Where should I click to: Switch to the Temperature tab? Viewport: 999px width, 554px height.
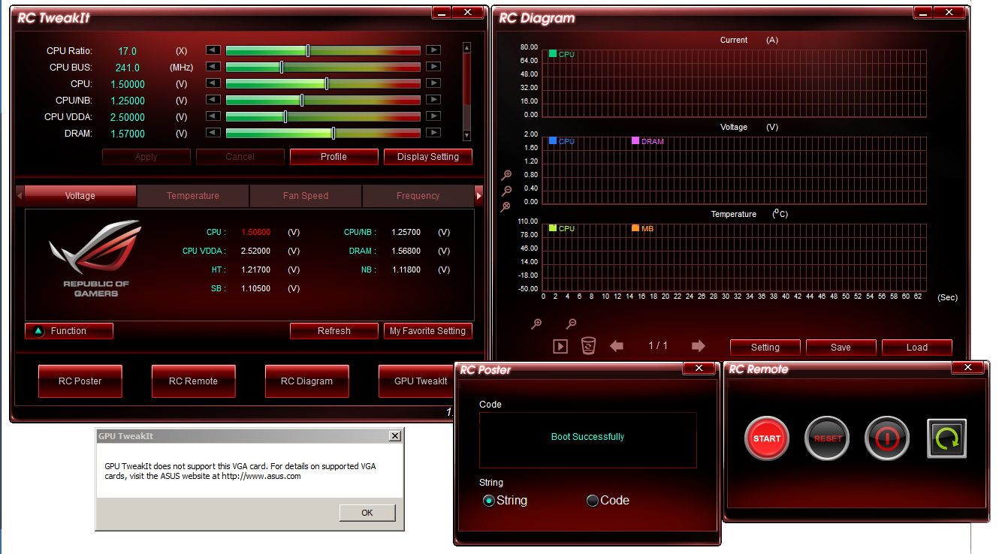pos(193,195)
